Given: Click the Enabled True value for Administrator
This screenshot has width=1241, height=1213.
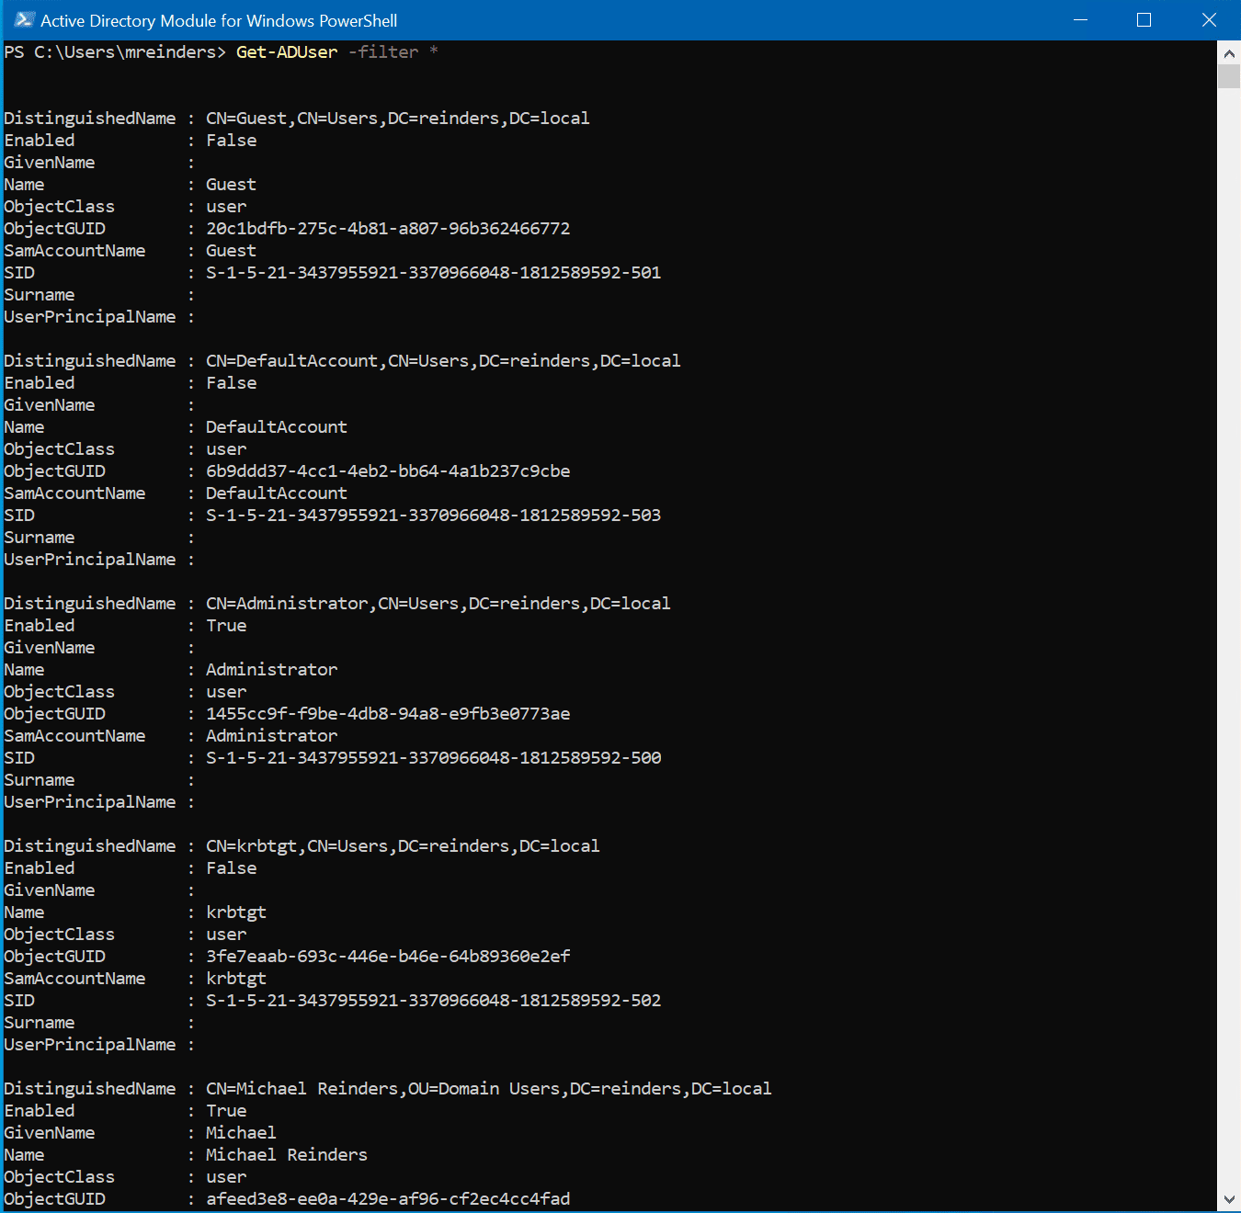Looking at the screenshot, I should [x=225, y=625].
